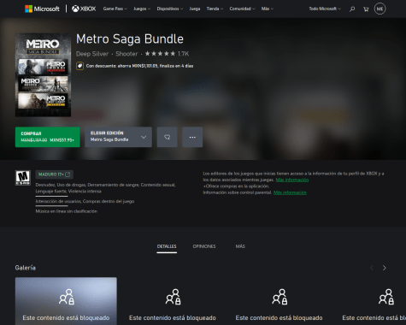Open Más información link about parental control
The image size is (406, 325).
click(290, 192)
